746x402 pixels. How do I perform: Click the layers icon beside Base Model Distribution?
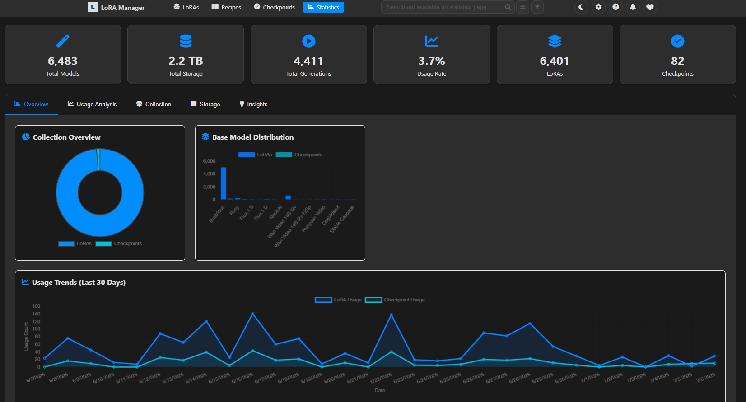click(205, 137)
